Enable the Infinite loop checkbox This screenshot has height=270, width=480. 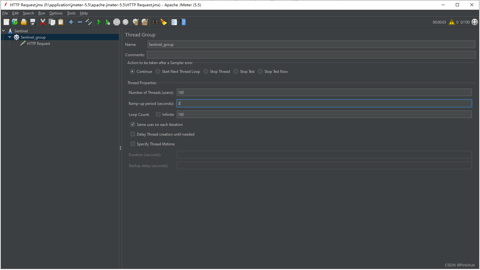(158, 115)
